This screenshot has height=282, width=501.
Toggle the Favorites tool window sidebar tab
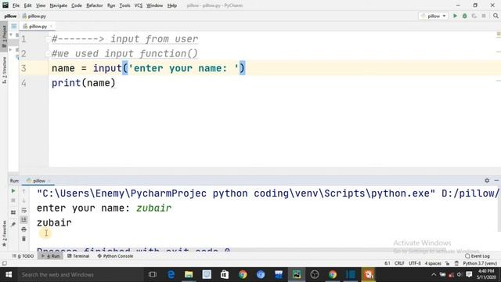click(x=4, y=233)
